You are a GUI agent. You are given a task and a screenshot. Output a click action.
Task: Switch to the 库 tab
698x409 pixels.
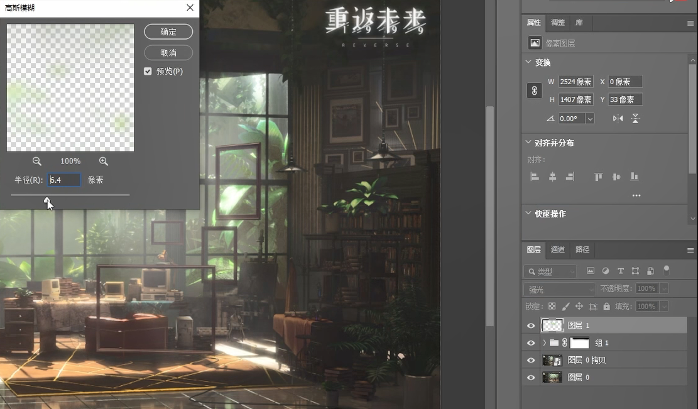click(579, 23)
